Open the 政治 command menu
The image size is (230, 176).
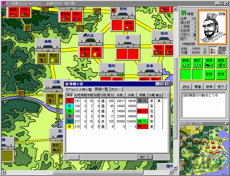tap(186, 87)
